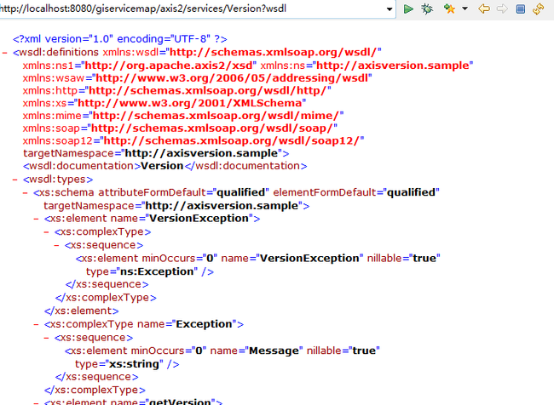This screenshot has height=405, width=554.
Task: Click the elementFormDefault qualified value
Action: pyautogui.click(x=412, y=192)
